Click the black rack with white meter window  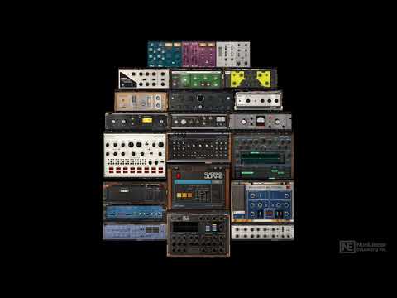(x=199, y=122)
